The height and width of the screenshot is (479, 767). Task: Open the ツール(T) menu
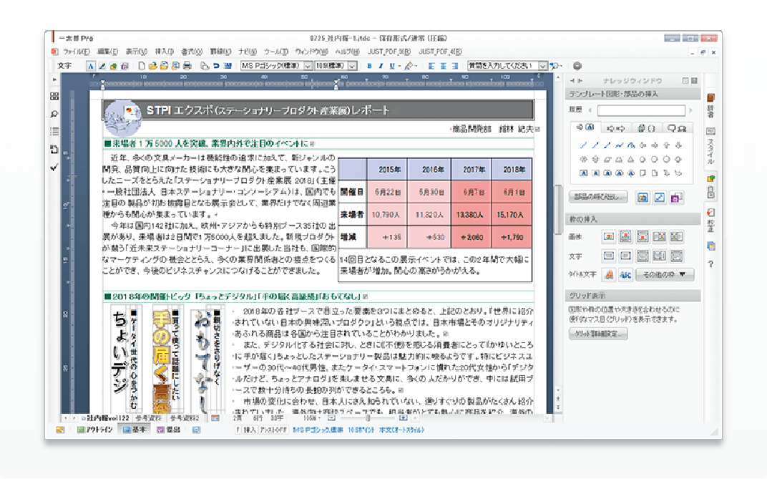(276, 52)
